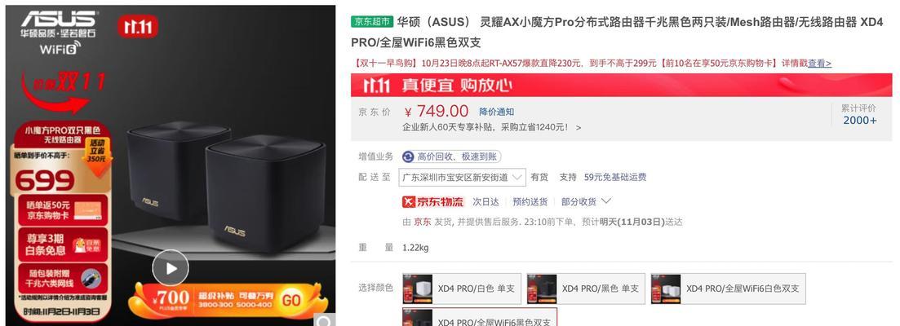
Task: Open the delivery address dropdown
Action: (462, 177)
